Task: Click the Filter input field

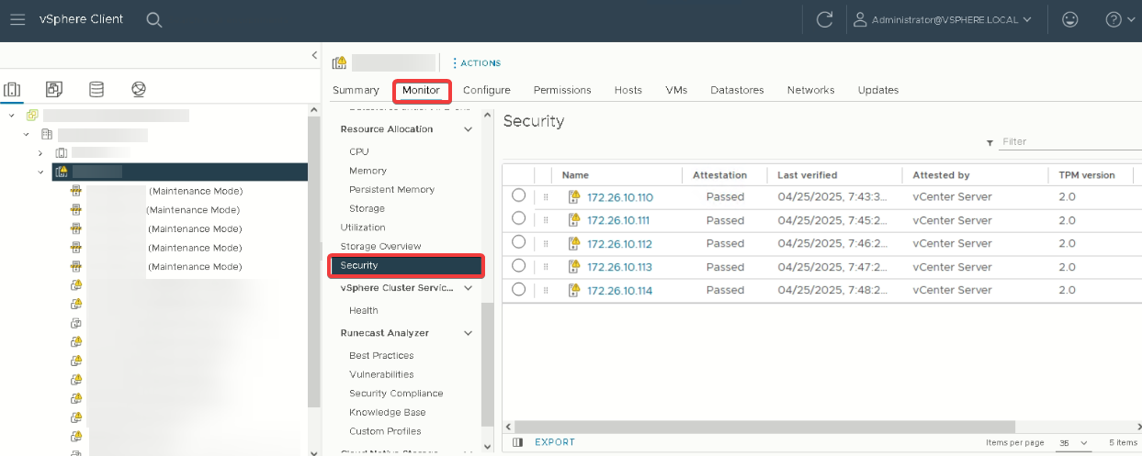Action: (x=1070, y=142)
